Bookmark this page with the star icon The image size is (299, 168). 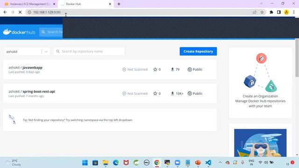pos(262,12)
